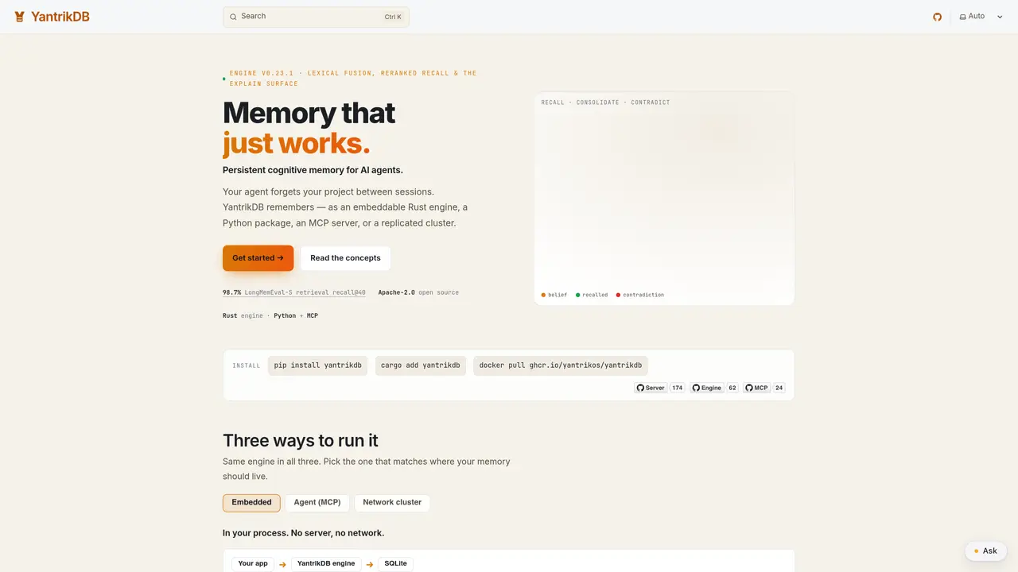Click LongMemEval-S retrieval recall@40 link
This screenshot has width=1018, height=572.
pyautogui.click(x=305, y=292)
